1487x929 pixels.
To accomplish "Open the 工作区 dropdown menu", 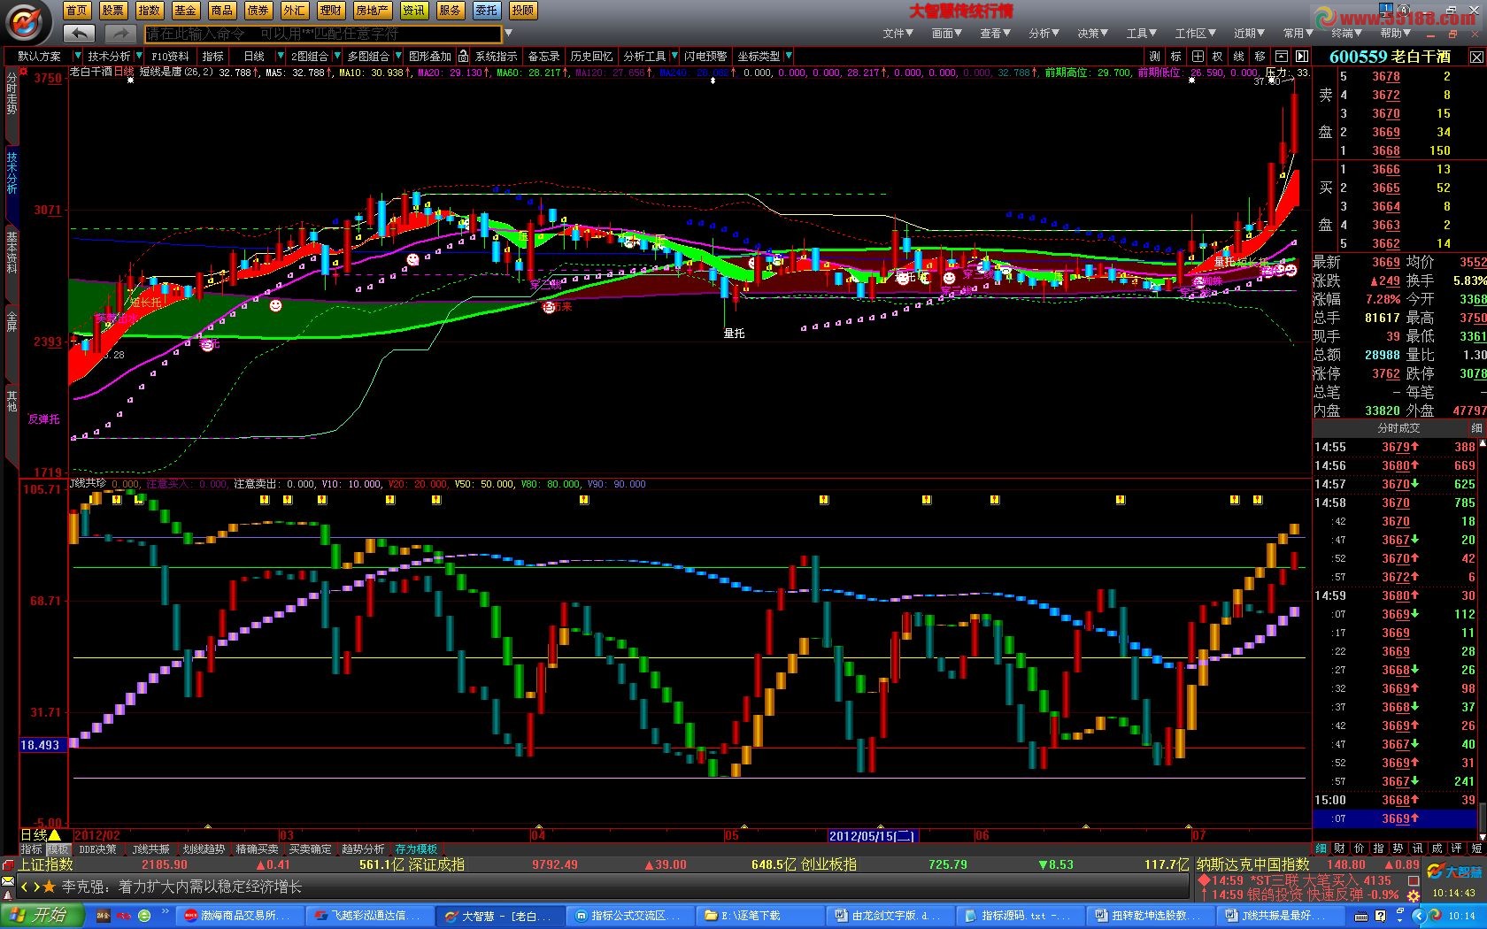I will (x=1195, y=34).
